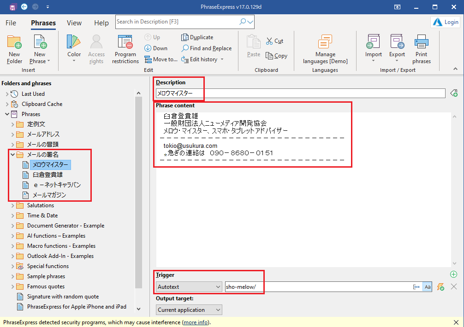Image resolution: width=464 pixels, height=327 pixels.
Task: Click the Cut scissors icon
Action: coord(274,41)
